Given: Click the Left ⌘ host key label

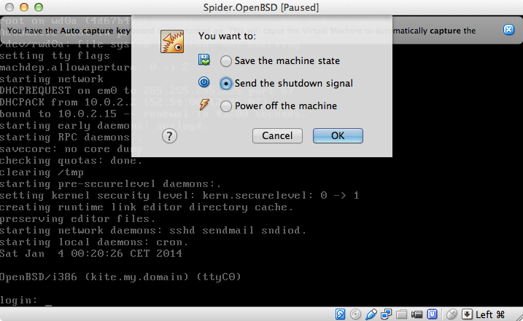Looking at the screenshot, I should 490,314.
